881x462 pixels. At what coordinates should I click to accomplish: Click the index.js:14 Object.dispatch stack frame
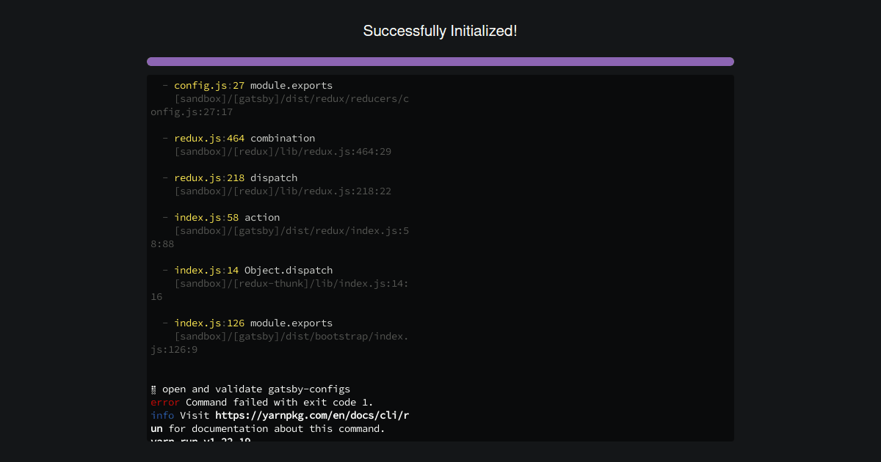[253, 270]
